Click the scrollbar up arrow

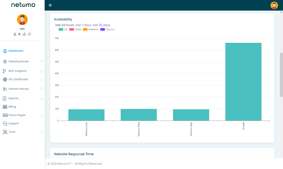pos(281,12)
